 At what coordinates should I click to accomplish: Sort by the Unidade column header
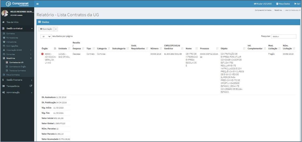64,49
